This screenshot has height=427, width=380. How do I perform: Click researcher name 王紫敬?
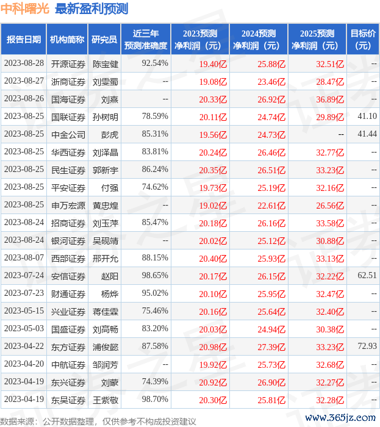106,401
